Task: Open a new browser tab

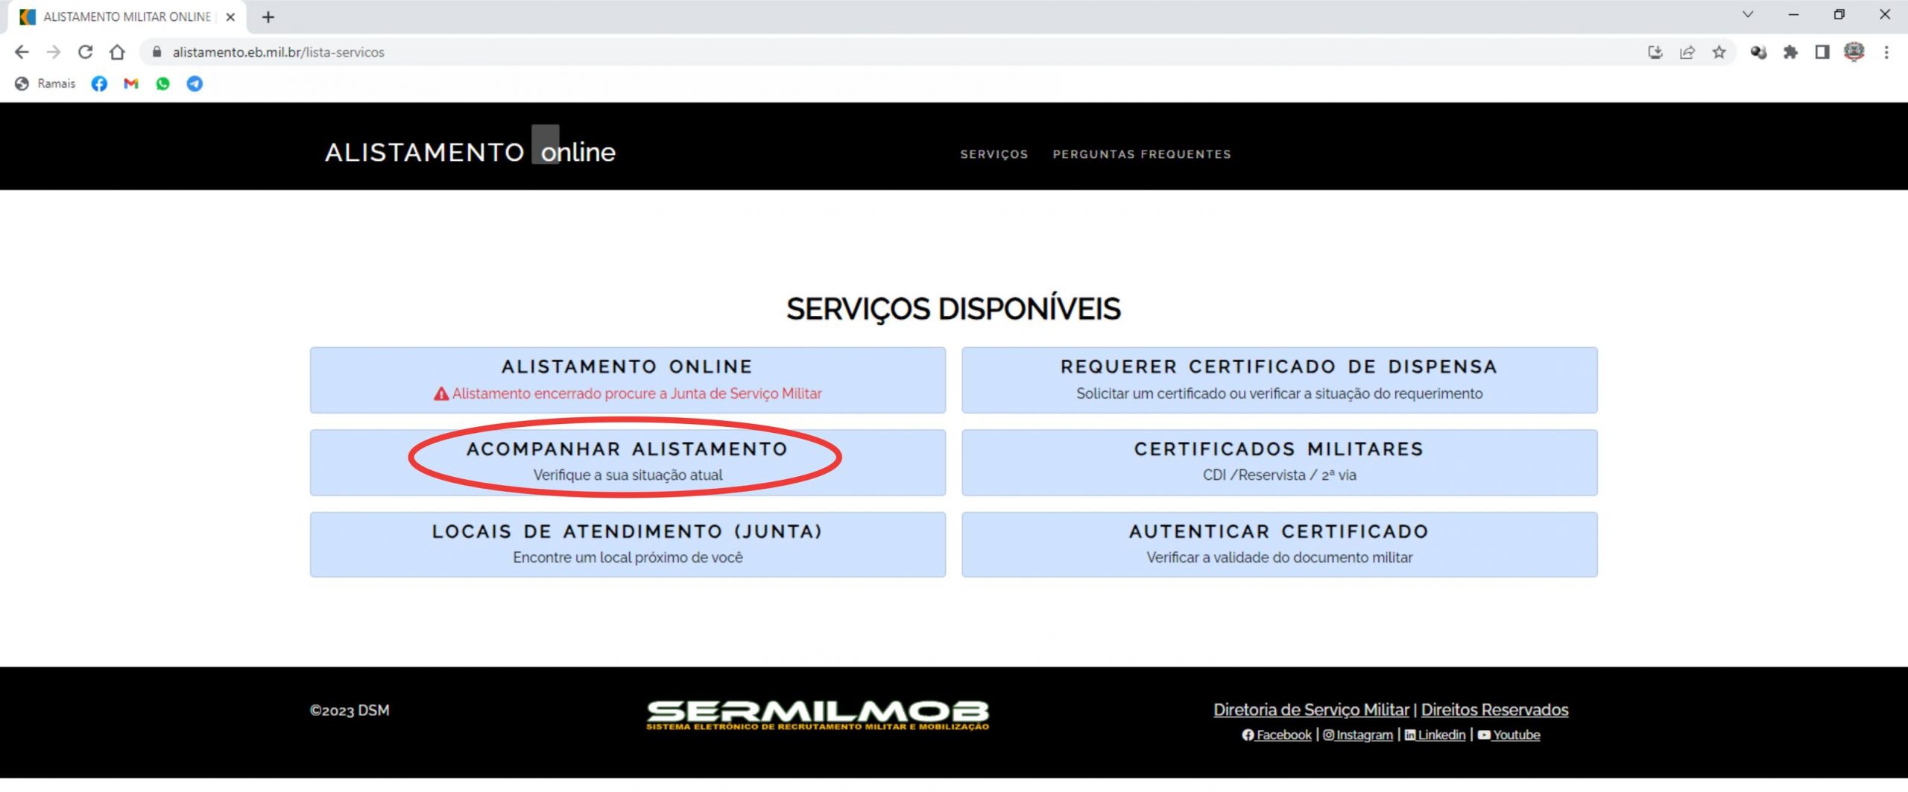Action: 268,16
